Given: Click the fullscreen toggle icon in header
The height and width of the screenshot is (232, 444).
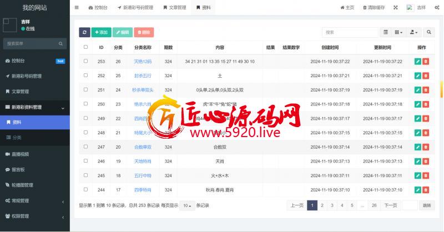Looking at the screenshot, I should [395, 8].
